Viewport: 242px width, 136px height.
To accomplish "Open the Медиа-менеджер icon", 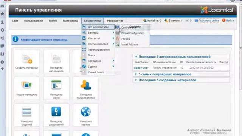I will click(x=27, y=88).
